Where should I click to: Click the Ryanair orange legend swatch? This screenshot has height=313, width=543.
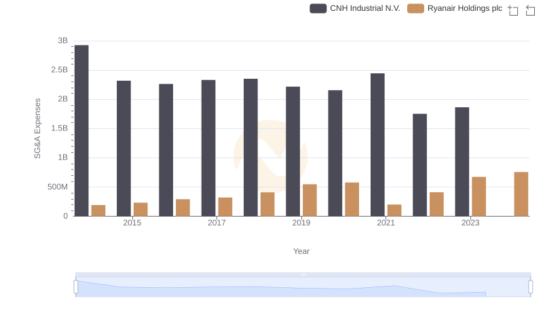tap(415, 8)
